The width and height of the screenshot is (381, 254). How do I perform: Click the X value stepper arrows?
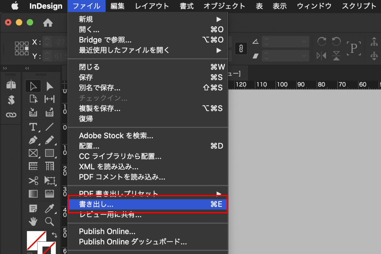[47, 42]
